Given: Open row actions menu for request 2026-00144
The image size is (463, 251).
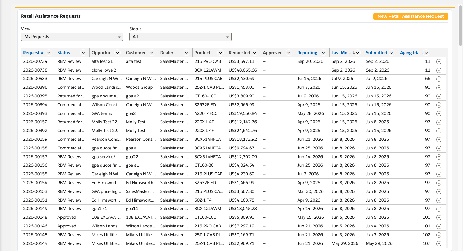Looking at the screenshot, I should (439, 244).
